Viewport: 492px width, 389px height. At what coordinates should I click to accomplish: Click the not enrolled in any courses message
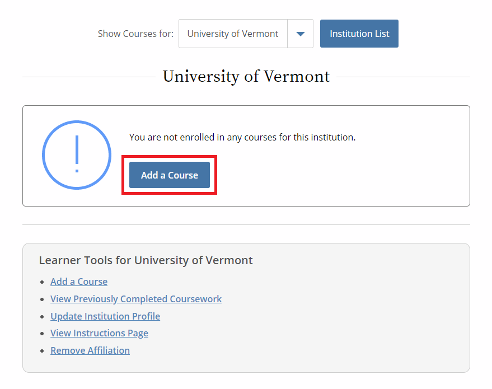[x=242, y=137]
